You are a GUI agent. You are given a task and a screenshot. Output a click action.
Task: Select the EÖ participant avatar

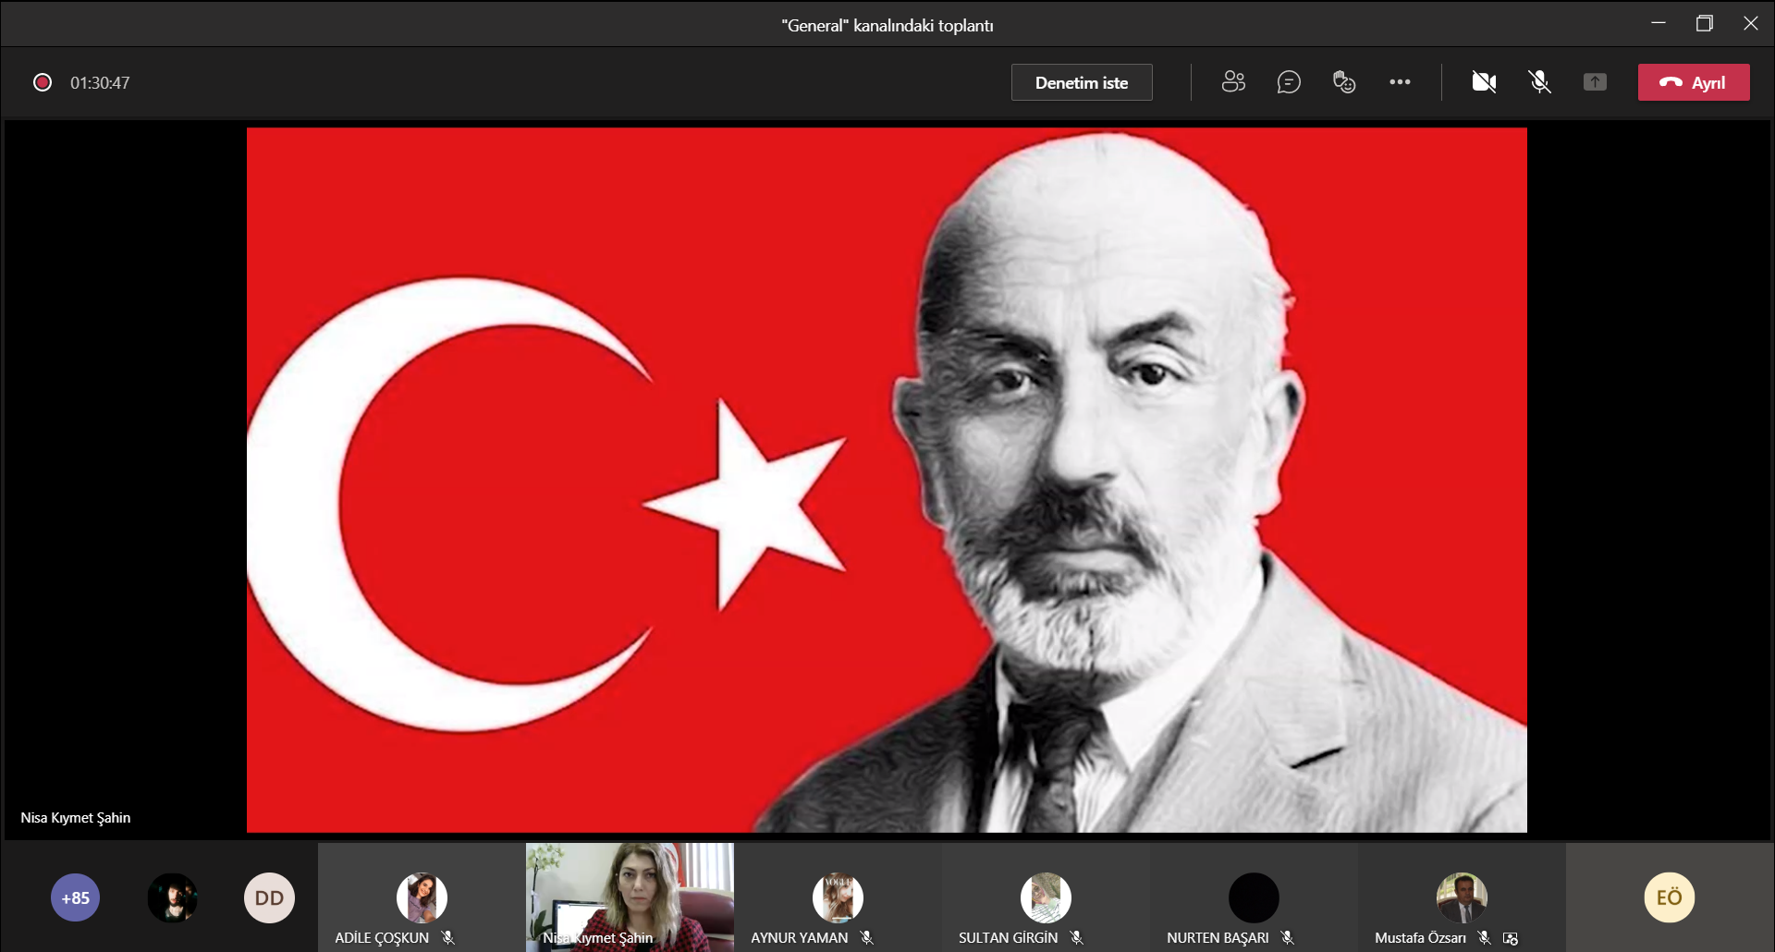tap(1670, 897)
